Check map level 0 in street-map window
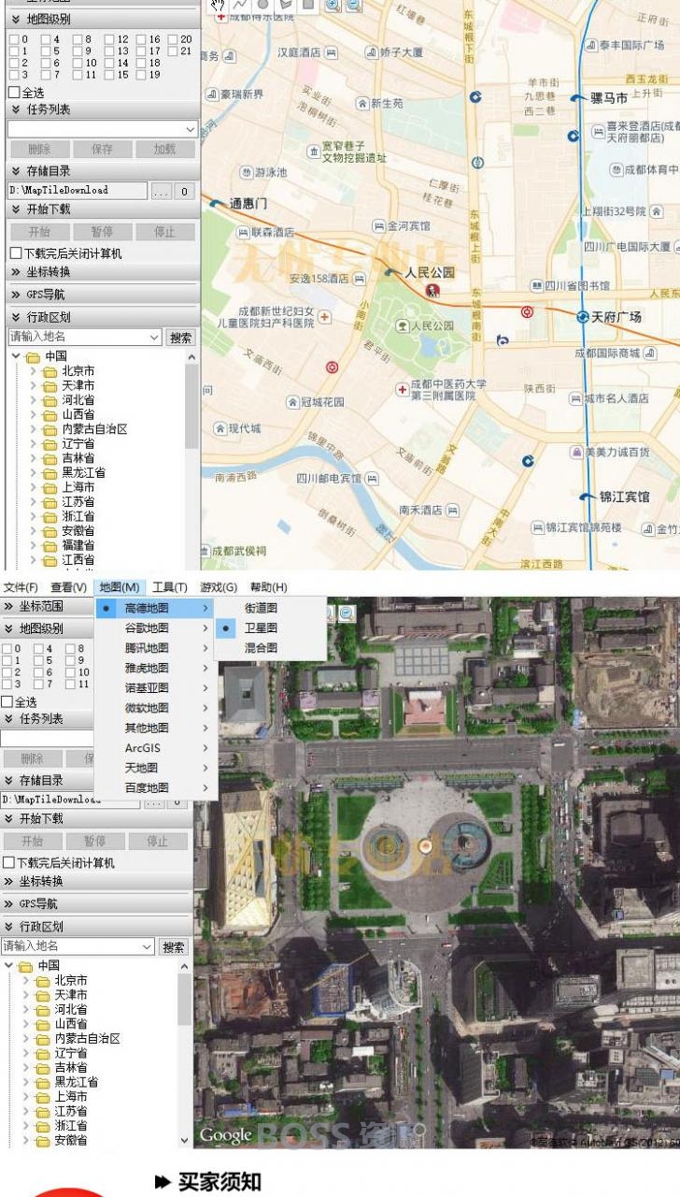Screen dimensions: 680x1197 pos(14,39)
